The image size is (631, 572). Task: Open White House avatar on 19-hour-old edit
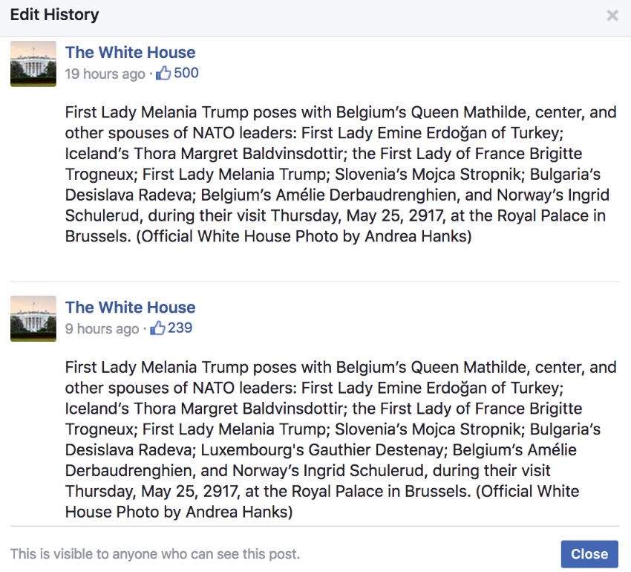click(33, 64)
